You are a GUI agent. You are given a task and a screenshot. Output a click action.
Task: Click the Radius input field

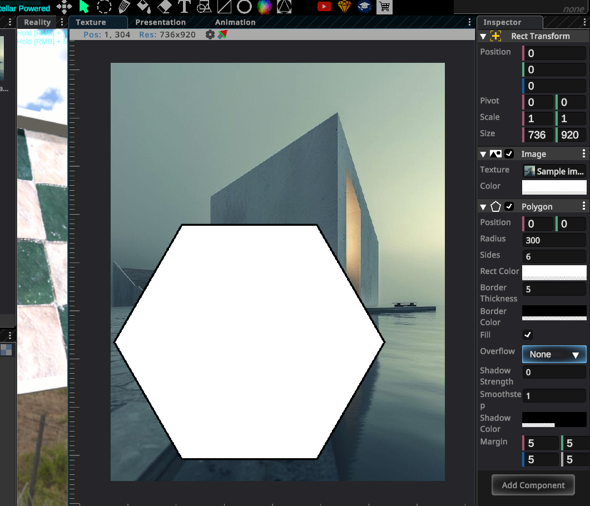click(554, 240)
